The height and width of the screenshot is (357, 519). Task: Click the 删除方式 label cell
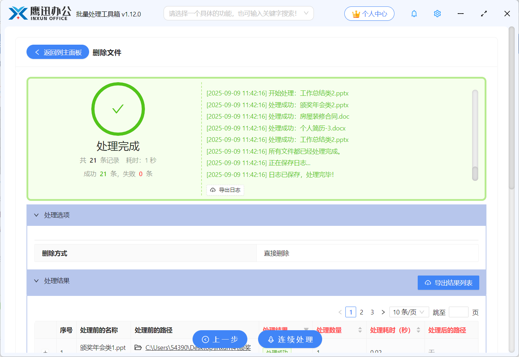pyautogui.click(x=145, y=253)
